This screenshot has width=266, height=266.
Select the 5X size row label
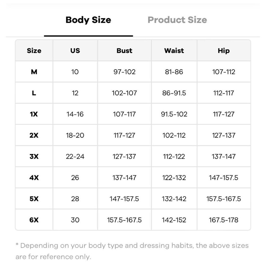tap(34, 199)
